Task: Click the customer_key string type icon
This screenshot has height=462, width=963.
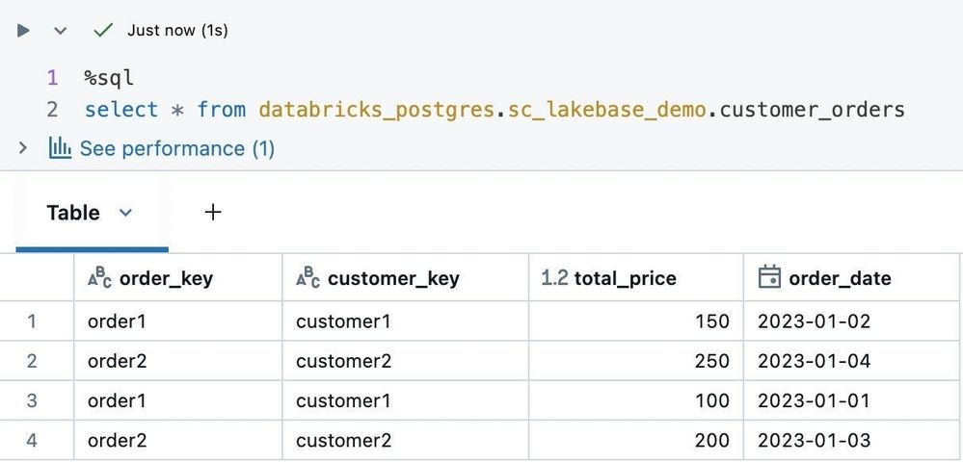Action: (x=308, y=278)
